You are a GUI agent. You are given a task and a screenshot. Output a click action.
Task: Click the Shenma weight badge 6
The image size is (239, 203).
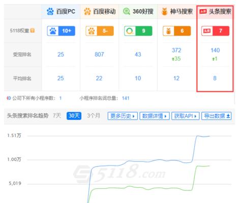point(177,31)
